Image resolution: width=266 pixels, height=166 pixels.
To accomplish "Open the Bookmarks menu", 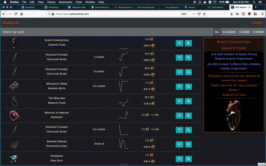I will 66,2.
